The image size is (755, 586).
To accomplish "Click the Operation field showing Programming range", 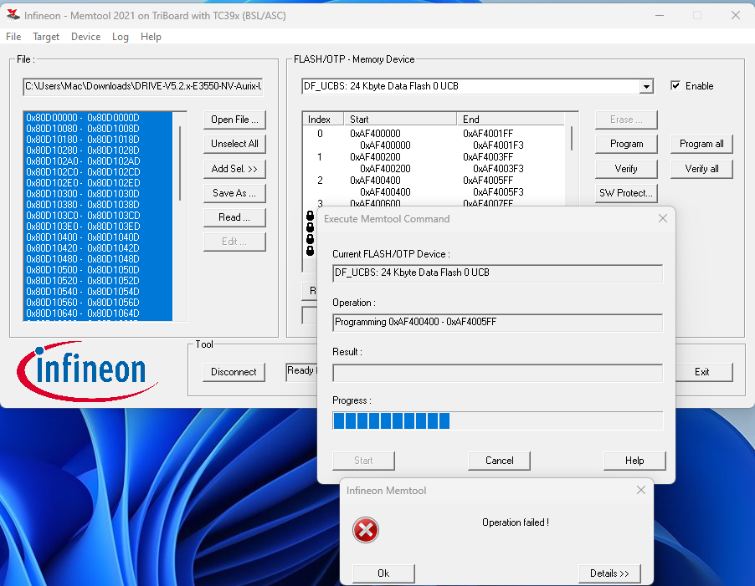I will coord(497,322).
